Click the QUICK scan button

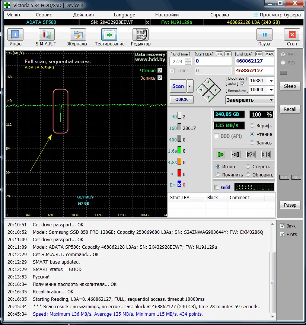(x=182, y=99)
